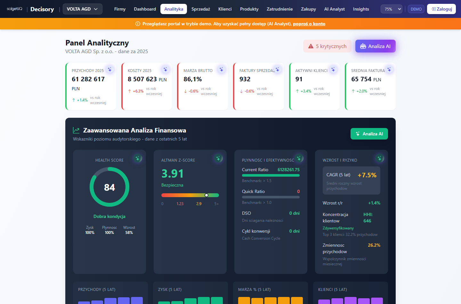Click 'Dobra kondycja' status text

coord(109,216)
